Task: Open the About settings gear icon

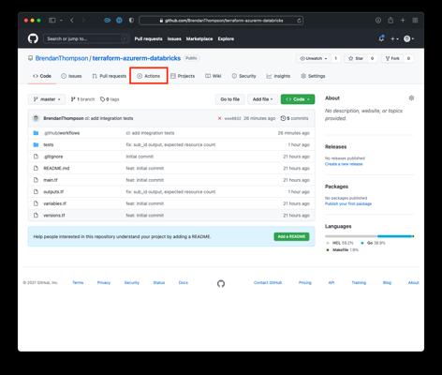Action: [x=411, y=98]
